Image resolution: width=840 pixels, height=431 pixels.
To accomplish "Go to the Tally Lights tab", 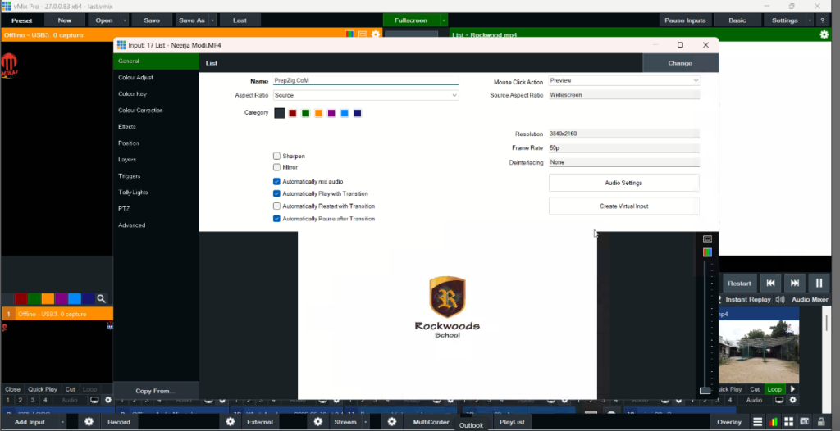I will coord(156,193).
